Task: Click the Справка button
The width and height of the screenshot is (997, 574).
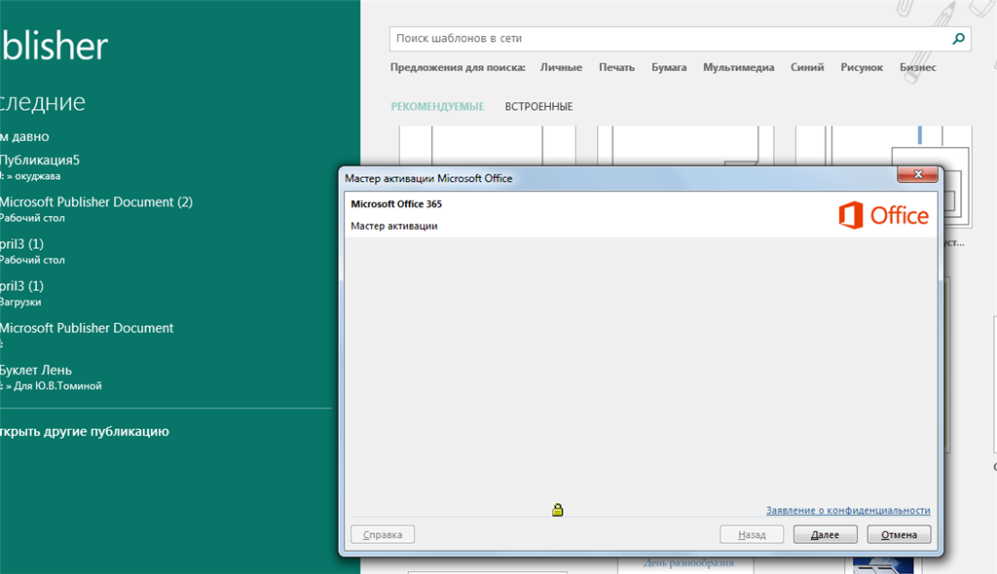Action: point(383,534)
